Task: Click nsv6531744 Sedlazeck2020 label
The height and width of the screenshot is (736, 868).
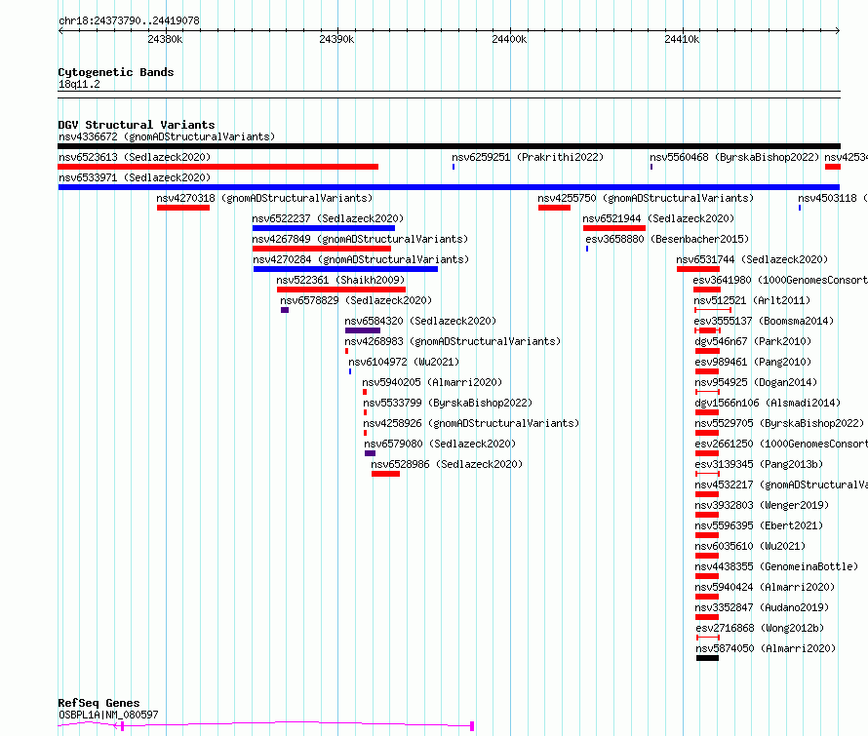Action: click(752, 259)
